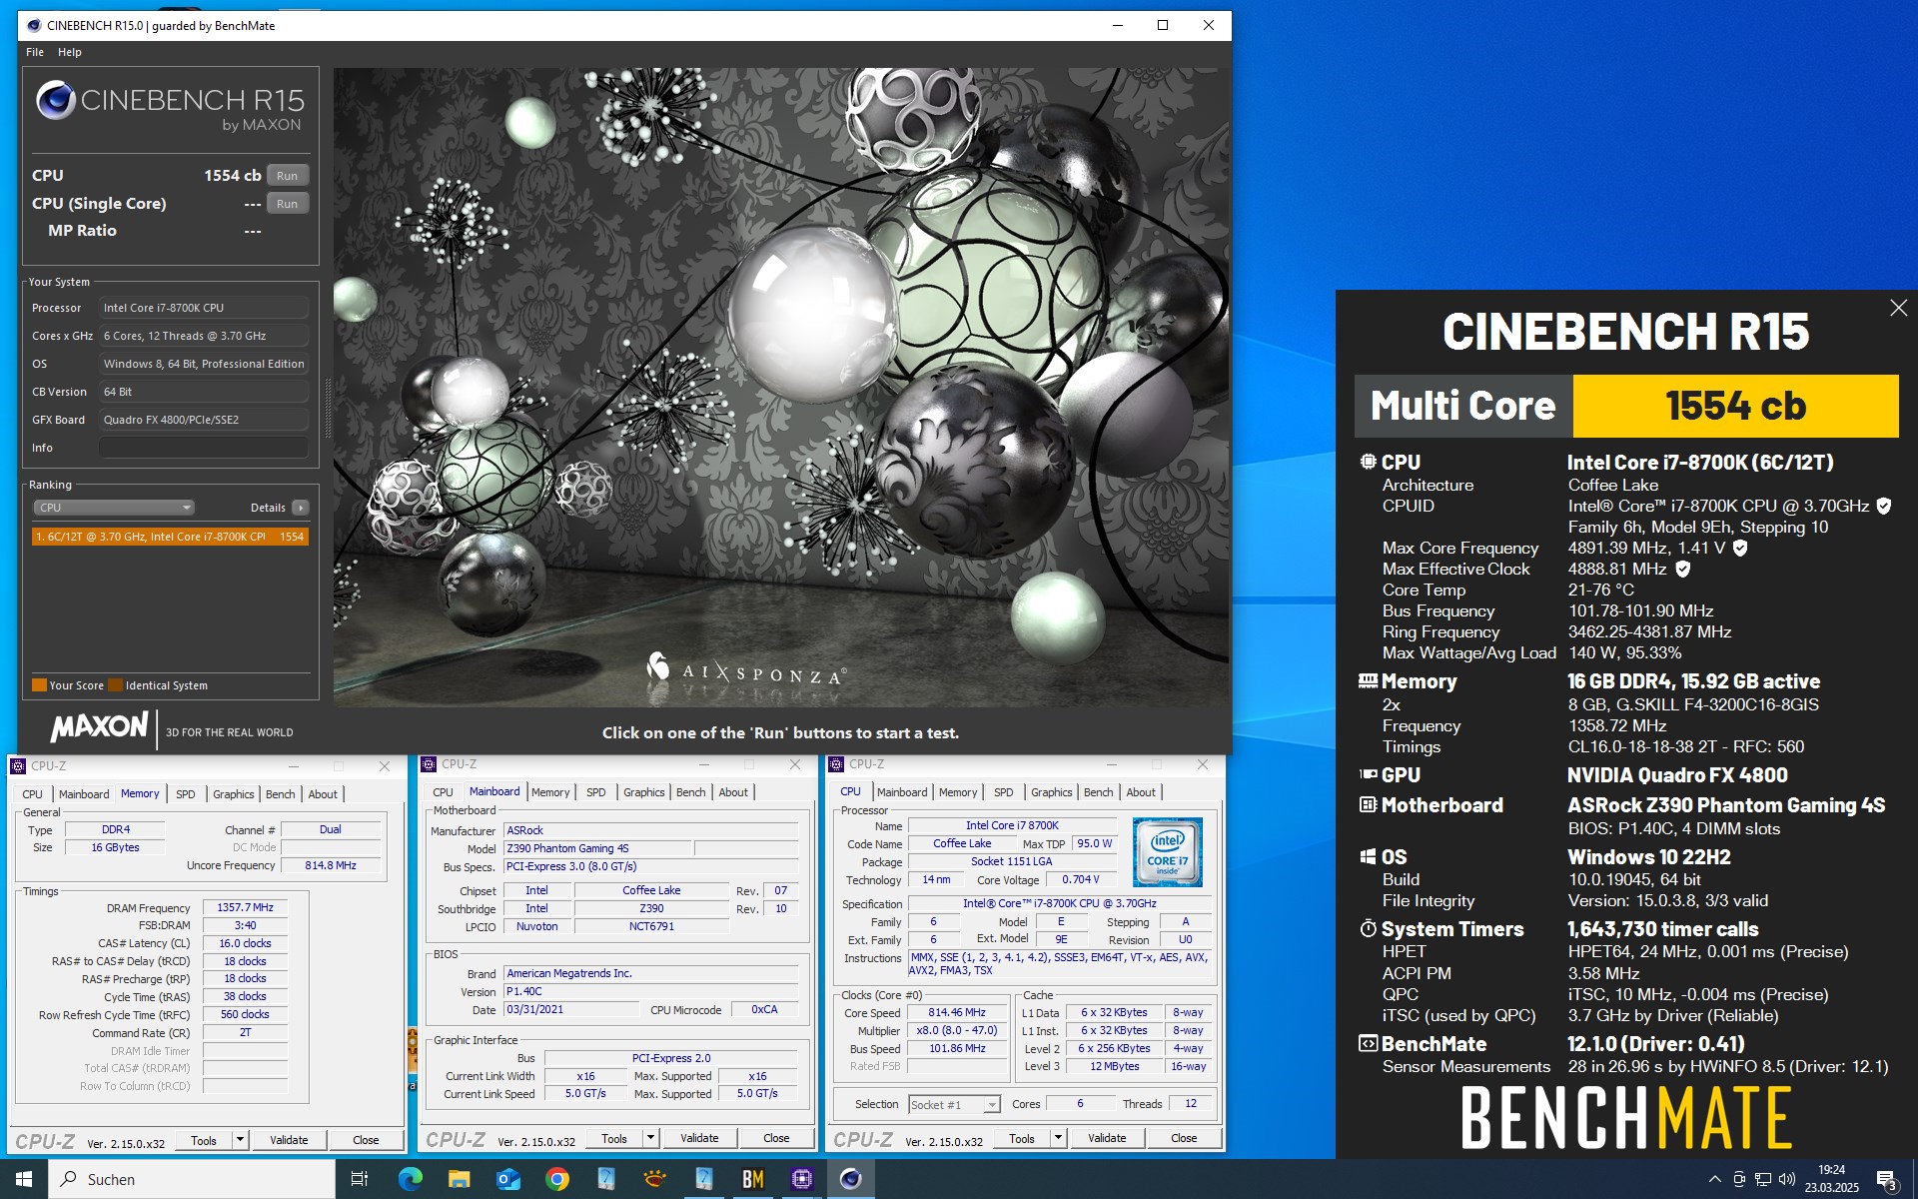Click the DRAM Frequency value 1357.7 MHz
This screenshot has width=1918, height=1199.
[x=245, y=907]
